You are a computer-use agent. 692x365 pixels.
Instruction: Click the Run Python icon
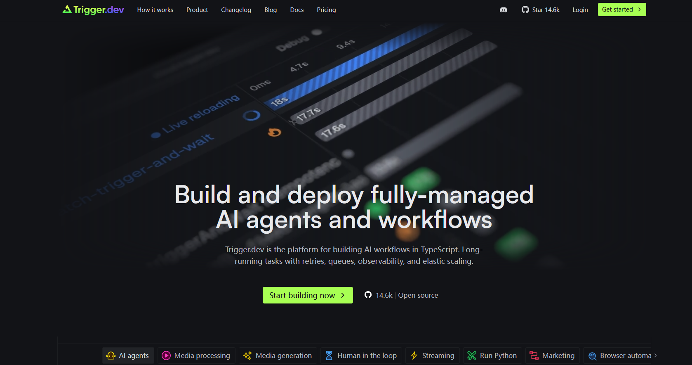coord(472,356)
